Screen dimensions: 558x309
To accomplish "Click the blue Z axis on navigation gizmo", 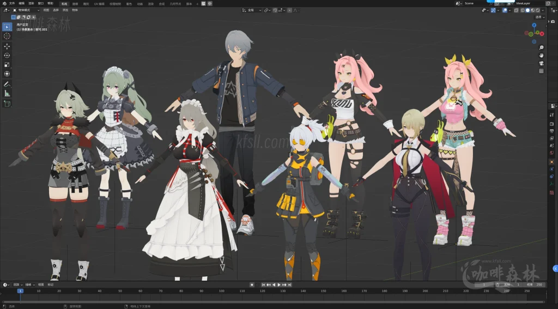I will pos(534,25).
